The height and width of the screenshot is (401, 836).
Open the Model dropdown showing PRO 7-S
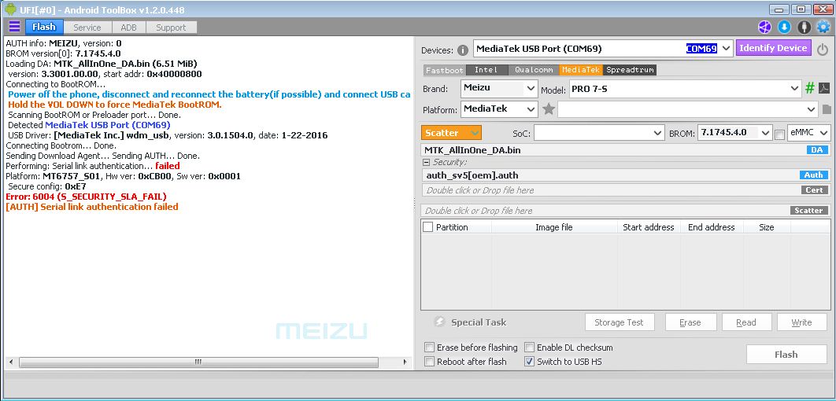click(685, 88)
